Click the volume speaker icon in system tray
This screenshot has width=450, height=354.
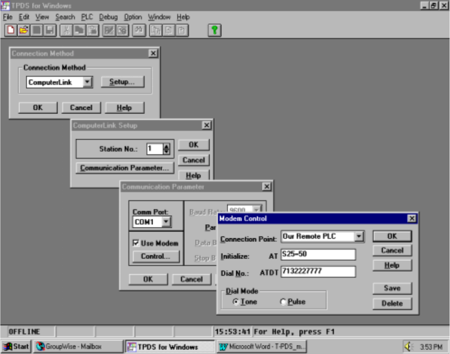coord(409,347)
